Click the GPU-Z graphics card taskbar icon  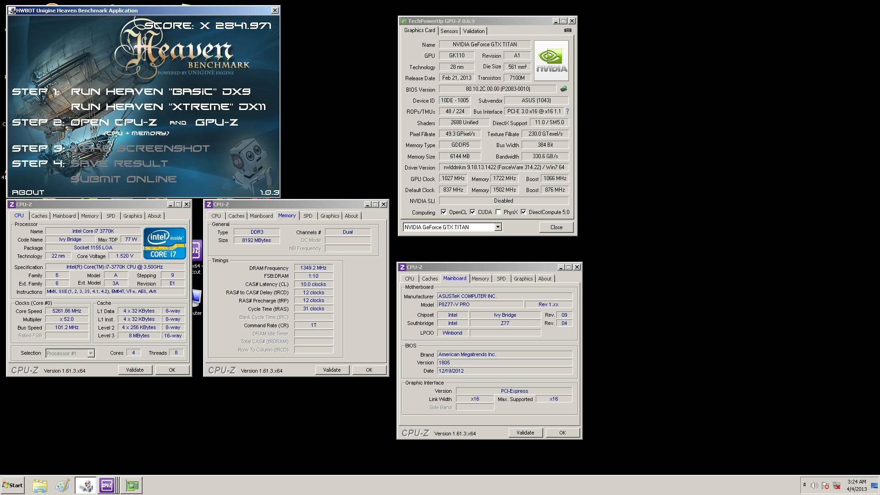click(132, 485)
